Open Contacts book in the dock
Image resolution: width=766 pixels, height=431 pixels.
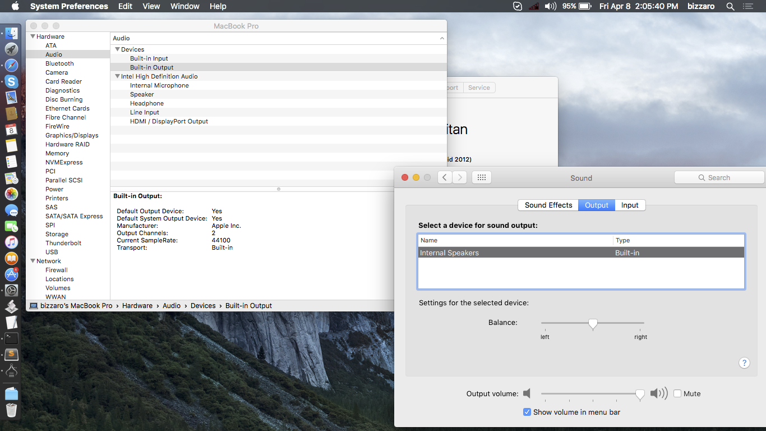point(11,114)
